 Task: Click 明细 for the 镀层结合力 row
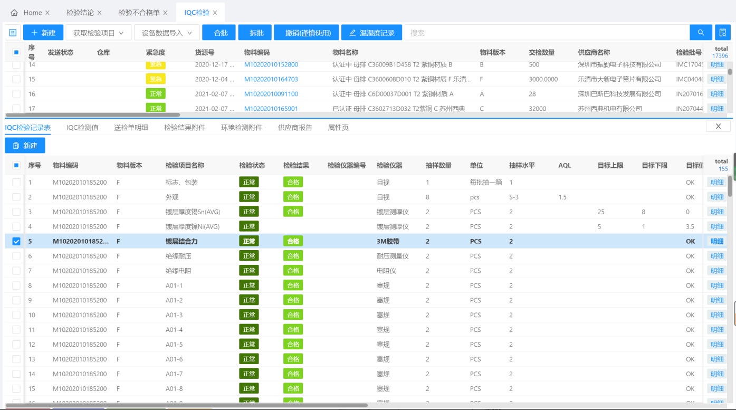(x=717, y=241)
